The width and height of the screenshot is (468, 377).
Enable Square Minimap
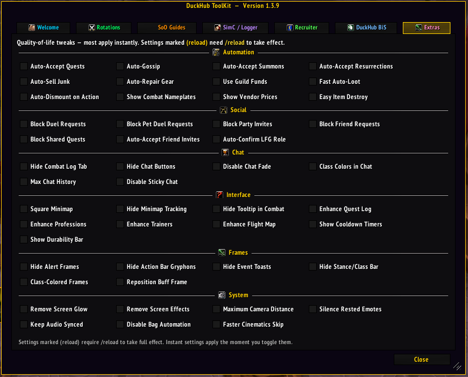pos(24,209)
